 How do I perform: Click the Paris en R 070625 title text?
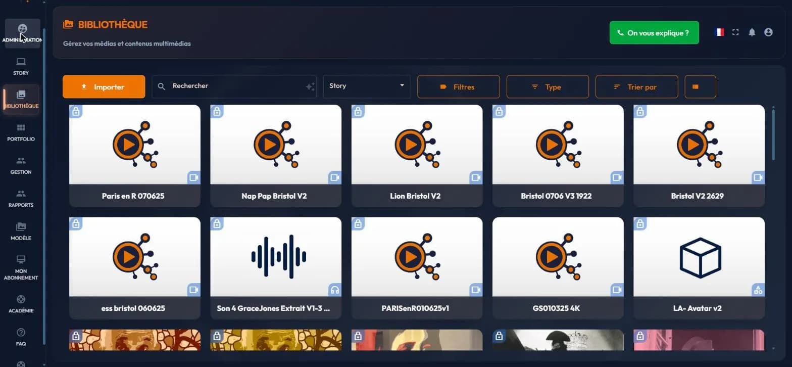[x=133, y=196]
